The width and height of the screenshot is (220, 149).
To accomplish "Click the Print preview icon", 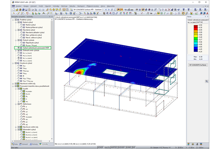I will point(36,10).
